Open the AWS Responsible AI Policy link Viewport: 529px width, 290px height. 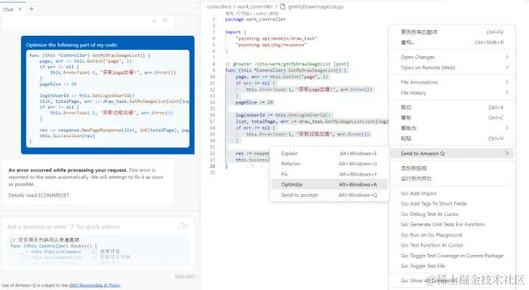(95, 285)
